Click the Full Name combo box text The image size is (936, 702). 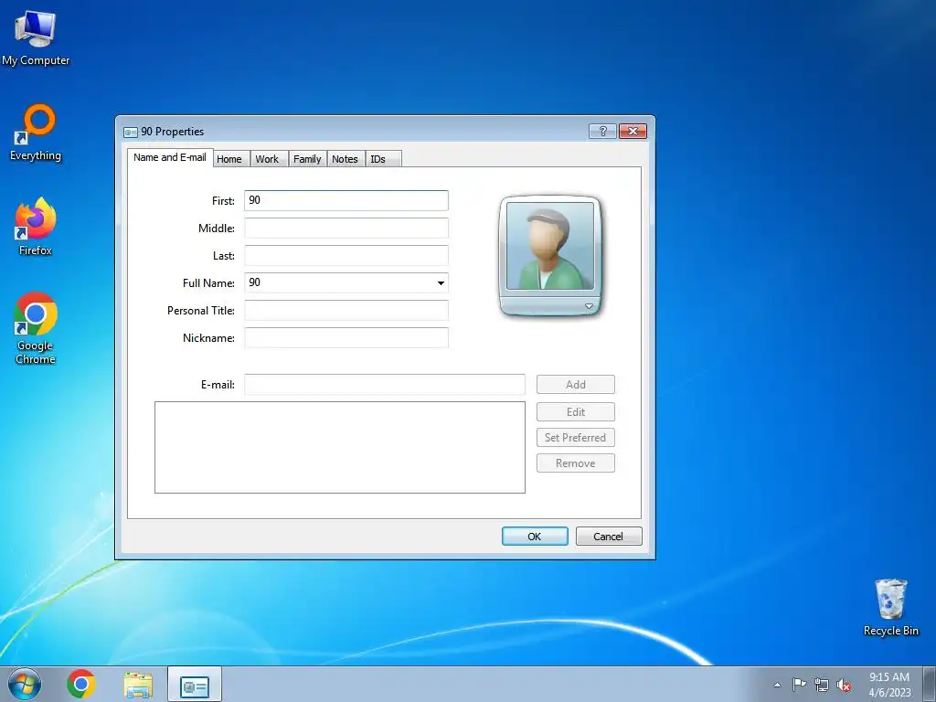(x=339, y=283)
